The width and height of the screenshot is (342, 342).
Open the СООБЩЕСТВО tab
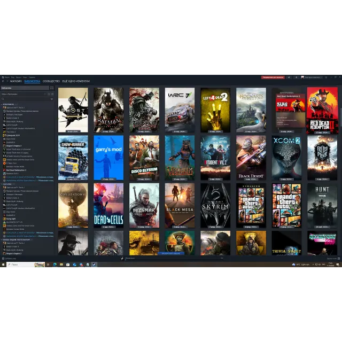[x=51, y=81]
